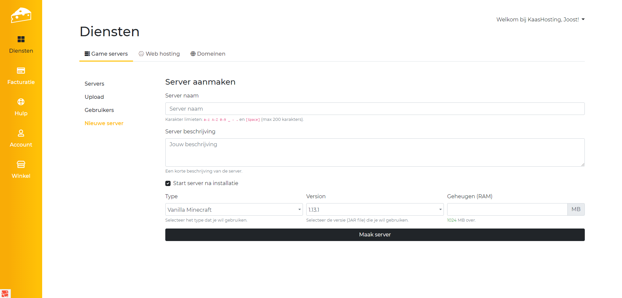Click the Game servers tab icon
Image resolution: width=622 pixels, height=298 pixels.
pos(87,54)
